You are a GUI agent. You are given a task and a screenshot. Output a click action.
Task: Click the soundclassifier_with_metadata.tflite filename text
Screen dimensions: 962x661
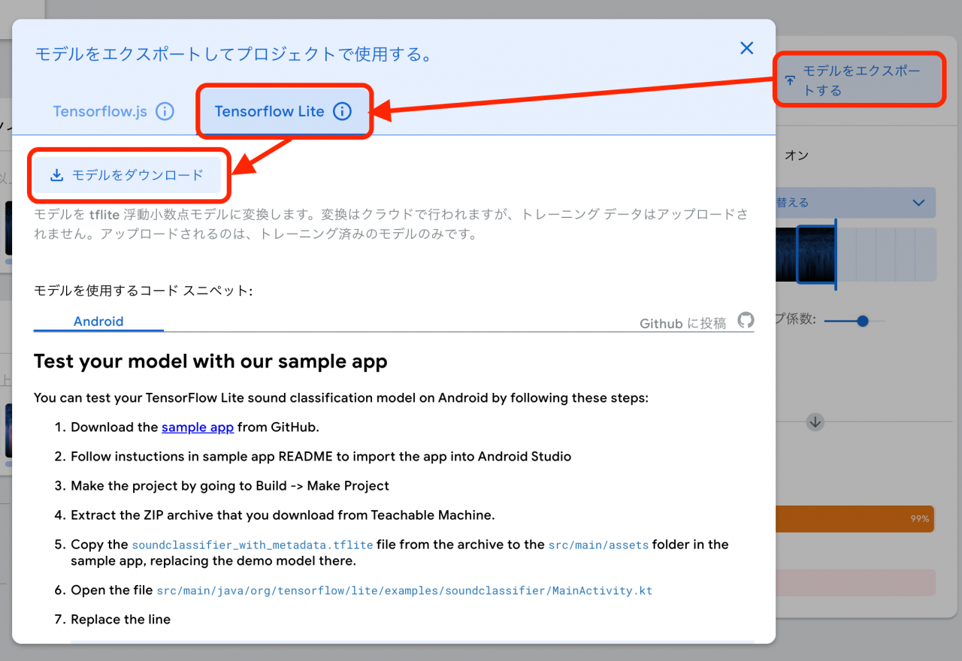coord(253,545)
